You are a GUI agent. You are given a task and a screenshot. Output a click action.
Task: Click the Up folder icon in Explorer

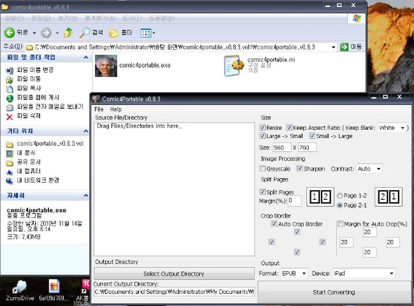pos(68,32)
